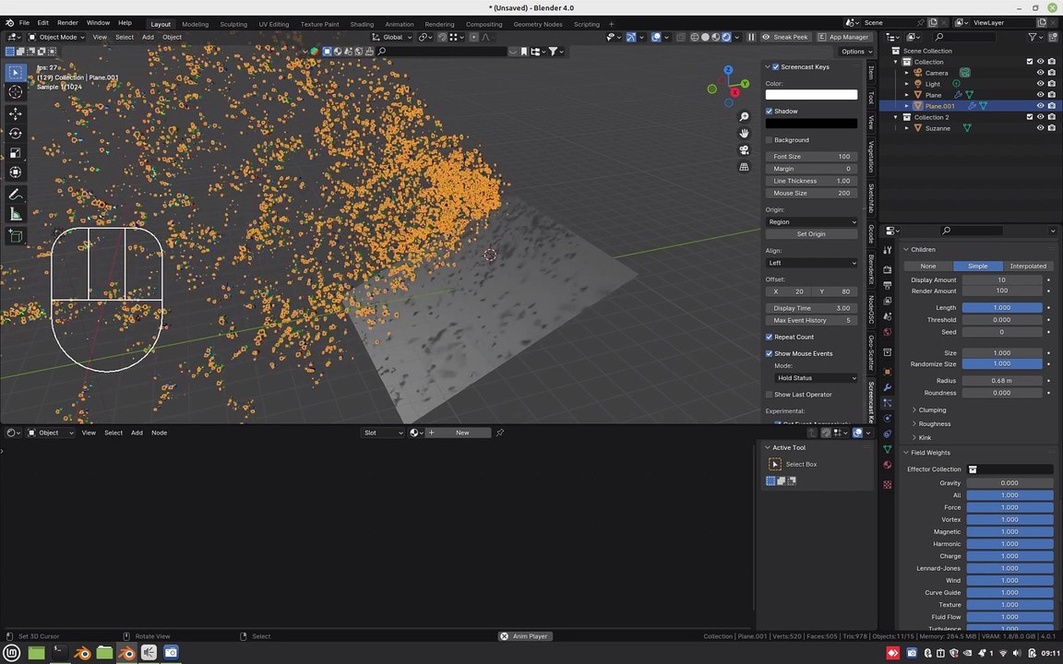Switch to the Geometry Nodes workspace tab

(538, 24)
